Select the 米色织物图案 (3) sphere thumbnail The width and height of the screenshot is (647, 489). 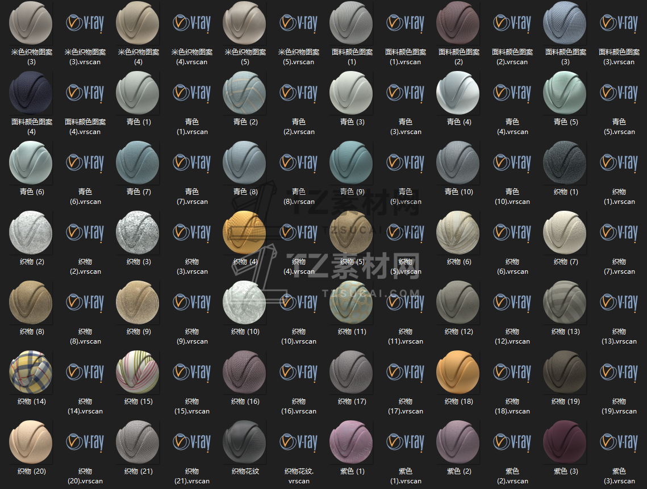[31, 23]
